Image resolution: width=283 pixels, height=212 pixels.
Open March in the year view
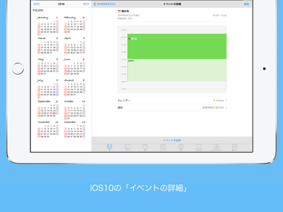click(48, 46)
